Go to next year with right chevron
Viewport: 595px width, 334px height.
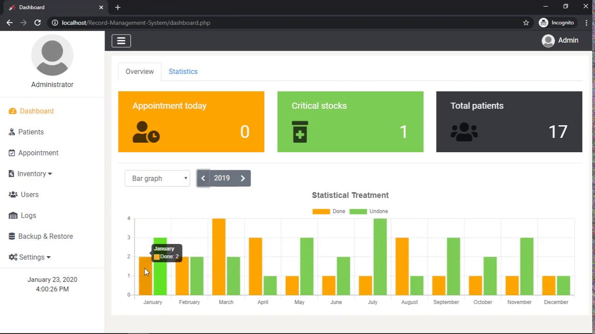[x=243, y=178]
